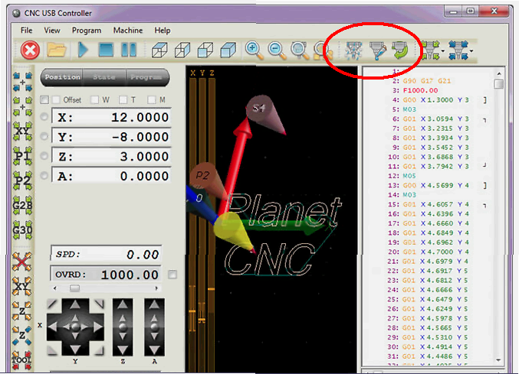Screen dimensions: 519x374
Task: Toggle the T checkbox
Action: tap(123, 99)
